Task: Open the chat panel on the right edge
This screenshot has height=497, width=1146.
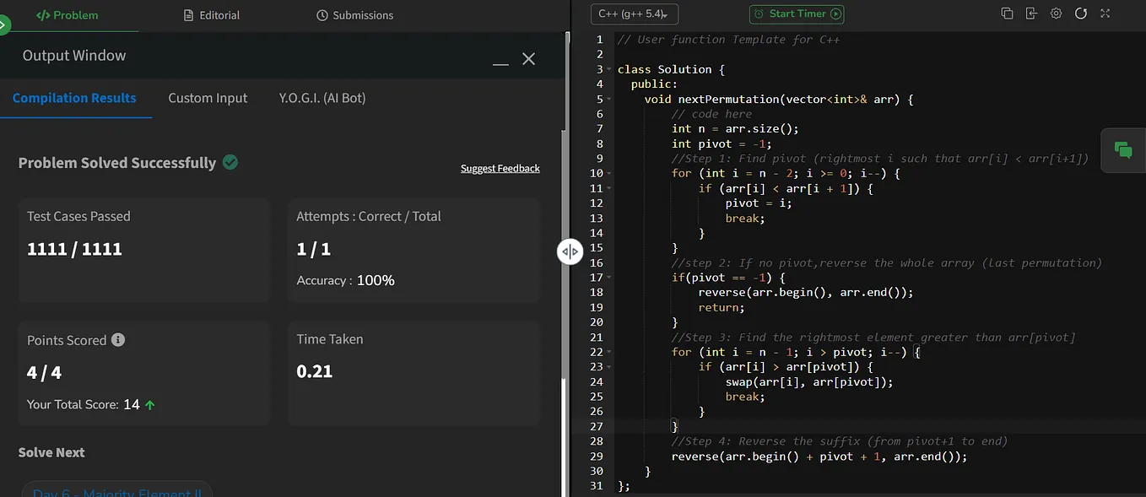Action: (1123, 150)
